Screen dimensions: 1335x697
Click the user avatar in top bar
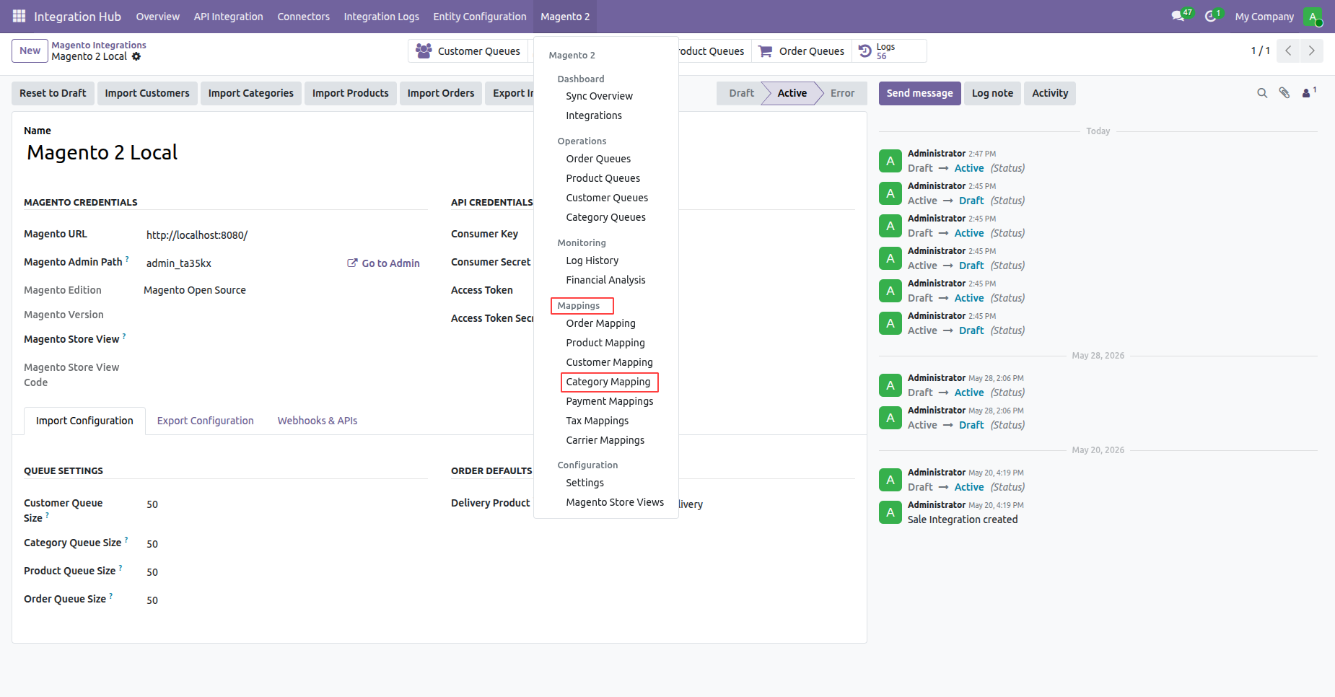pyautogui.click(x=1313, y=16)
